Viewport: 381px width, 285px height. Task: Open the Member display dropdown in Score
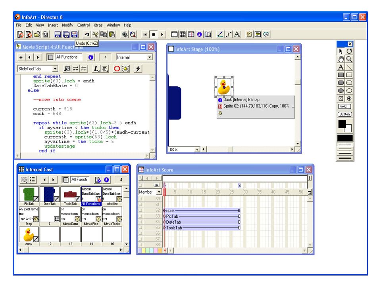pyautogui.click(x=159, y=192)
